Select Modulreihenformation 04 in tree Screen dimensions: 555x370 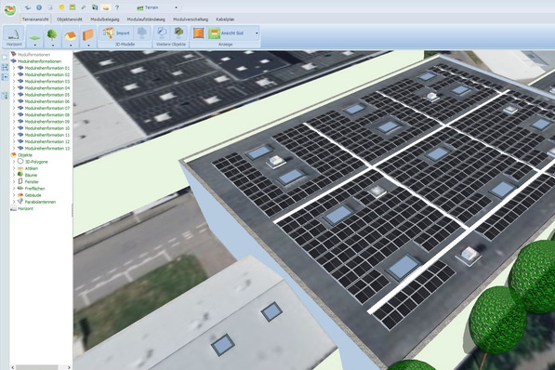[x=47, y=88]
